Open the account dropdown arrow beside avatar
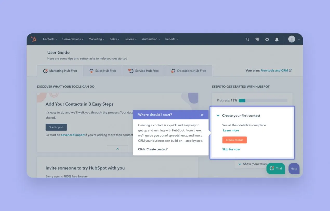The width and height of the screenshot is (330, 211). [x=299, y=40]
